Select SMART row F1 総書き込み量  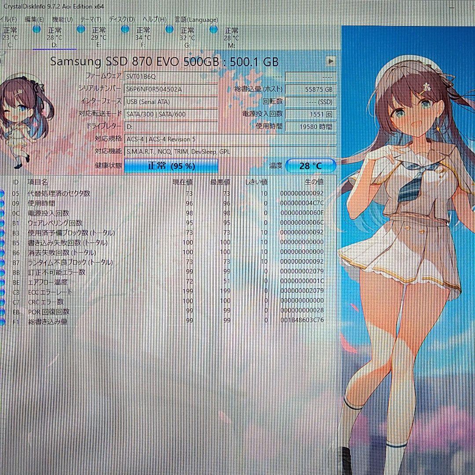click(x=168, y=321)
